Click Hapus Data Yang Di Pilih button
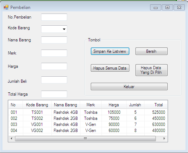This screenshot has width=188, height=153. coord(152,70)
